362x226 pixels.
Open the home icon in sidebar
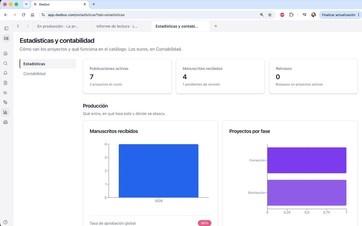pos(5,53)
